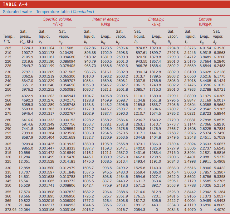
Task: Click the TABLE A-4 title
Action: tap(15, 4)
